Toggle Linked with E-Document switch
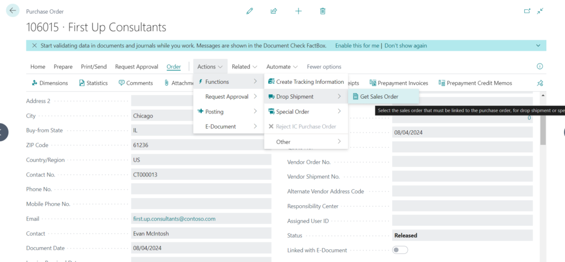The width and height of the screenshot is (565, 262). point(400,250)
